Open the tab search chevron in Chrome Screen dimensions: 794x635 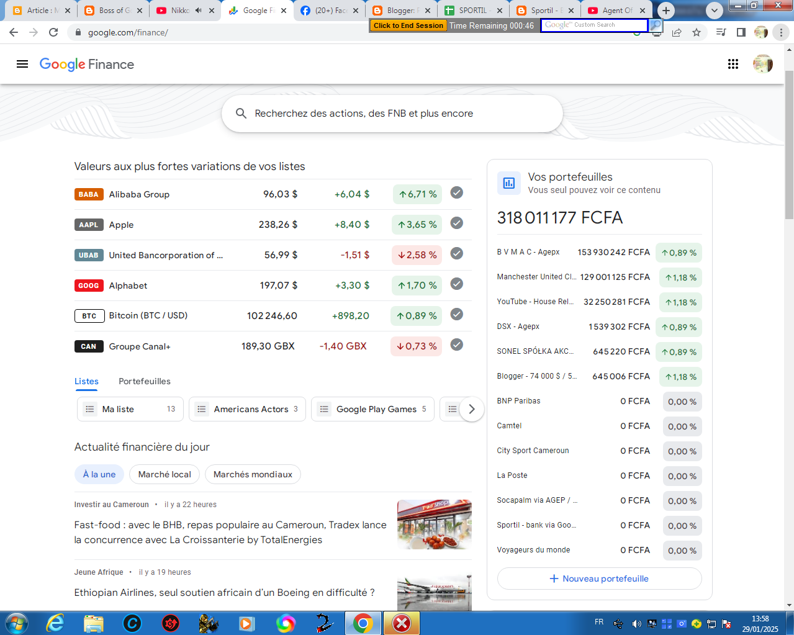715,11
